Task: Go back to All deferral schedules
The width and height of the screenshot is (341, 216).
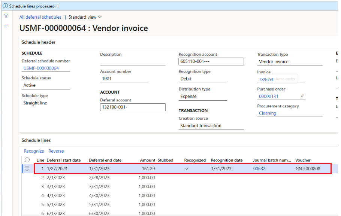Action: tap(40, 17)
